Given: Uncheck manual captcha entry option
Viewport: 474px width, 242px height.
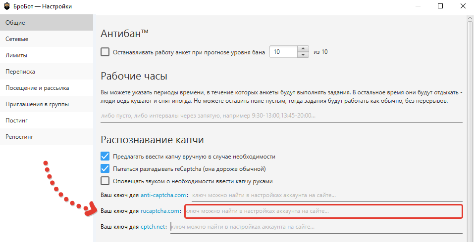Looking at the screenshot, I should [x=105, y=157].
